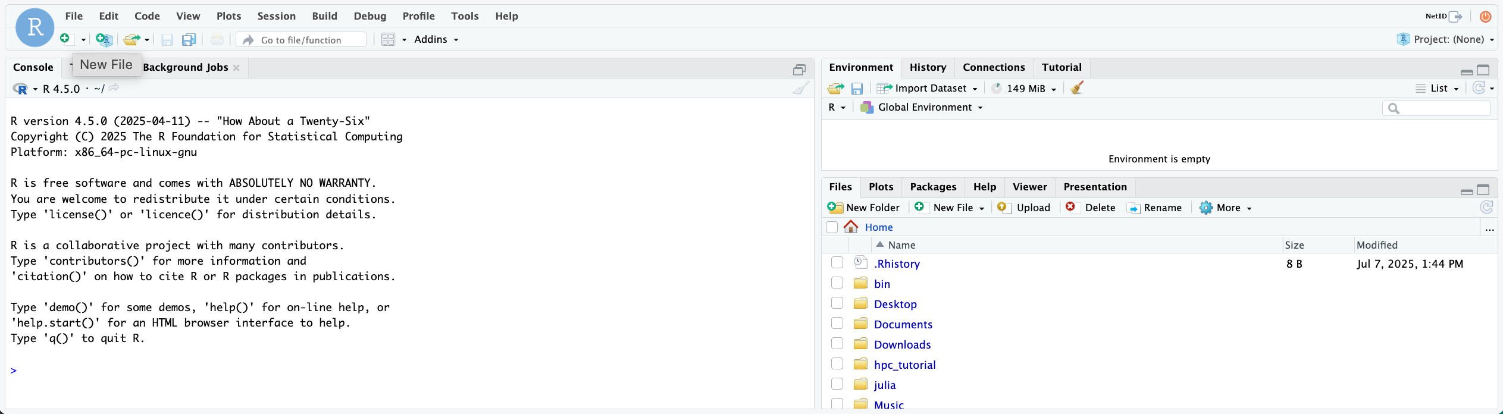
Task: Click the Upload button in Files pane
Action: coord(1025,208)
